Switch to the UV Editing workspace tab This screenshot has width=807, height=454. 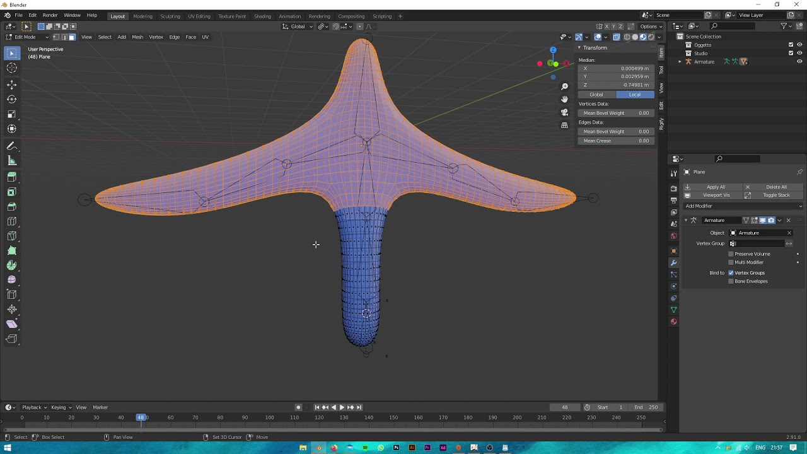pos(199,16)
